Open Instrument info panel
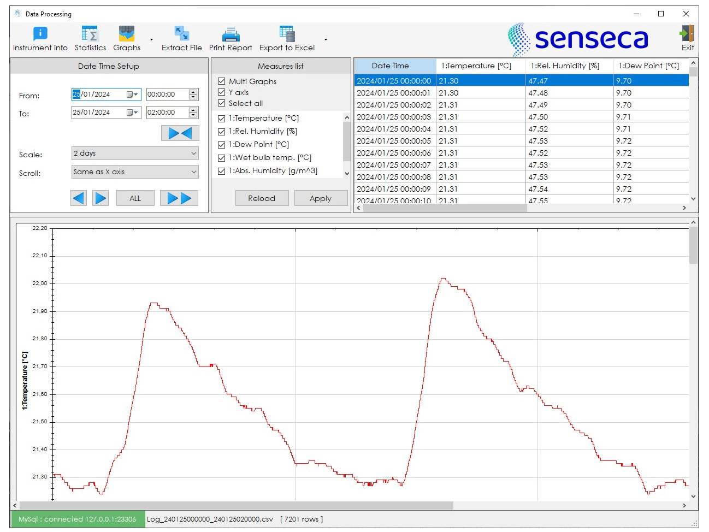This screenshot has width=709, height=532. point(40,39)
